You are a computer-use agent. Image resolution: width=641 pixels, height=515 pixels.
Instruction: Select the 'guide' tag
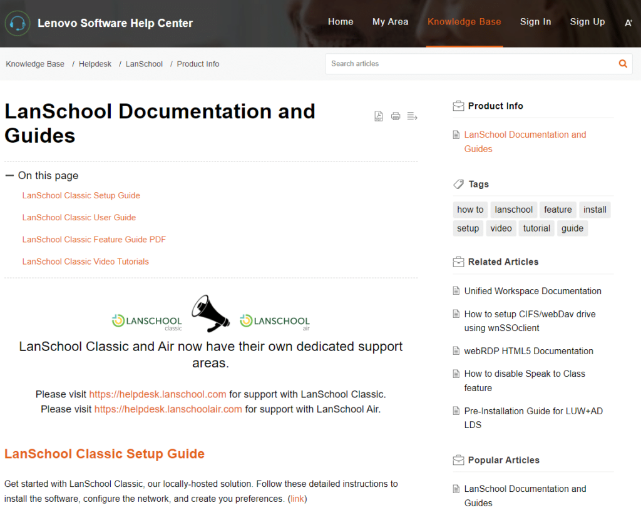(x=572, y=228)
